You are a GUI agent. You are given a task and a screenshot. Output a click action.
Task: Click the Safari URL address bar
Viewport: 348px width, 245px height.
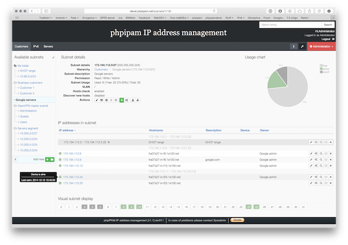pyautogui.click(x=151, y=11)
